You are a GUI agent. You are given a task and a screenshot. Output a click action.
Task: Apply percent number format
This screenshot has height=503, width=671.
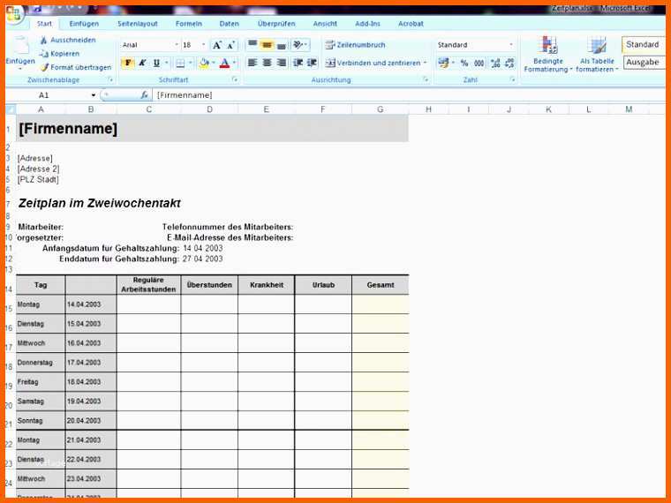click(x=464, y=64)
